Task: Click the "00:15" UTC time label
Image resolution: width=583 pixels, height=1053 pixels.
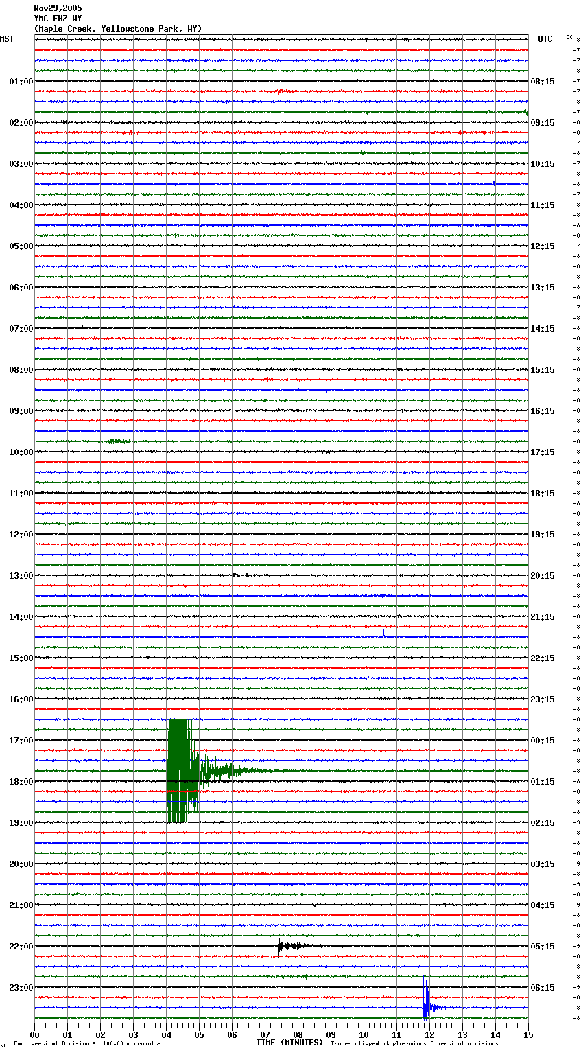Action: tap(543, 741)
